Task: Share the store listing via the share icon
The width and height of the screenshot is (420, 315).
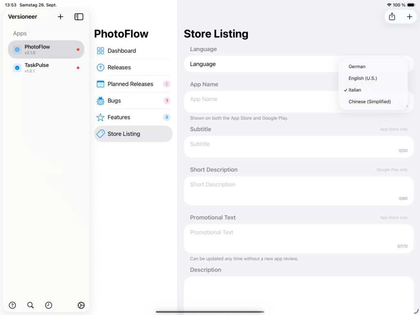Action: click(x=392, y=16)
